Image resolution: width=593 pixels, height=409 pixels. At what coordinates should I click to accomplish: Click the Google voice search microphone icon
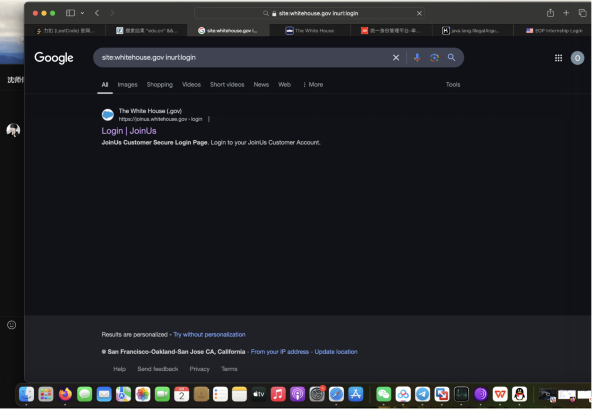[x=417, y=57]
